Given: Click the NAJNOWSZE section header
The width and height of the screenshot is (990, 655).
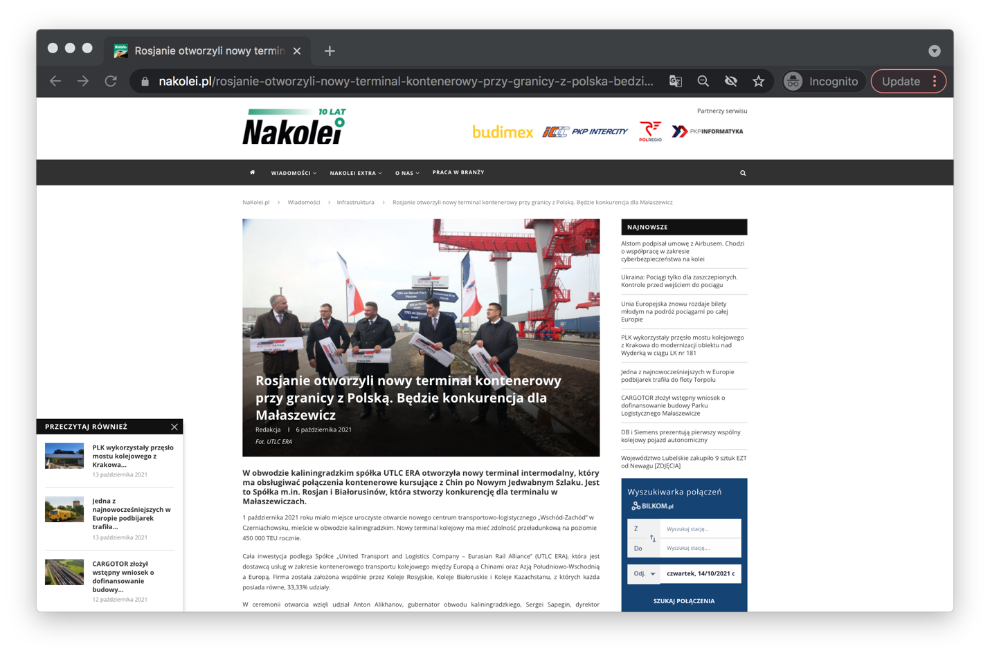Looking at the screenshot, I should (684, 227).
